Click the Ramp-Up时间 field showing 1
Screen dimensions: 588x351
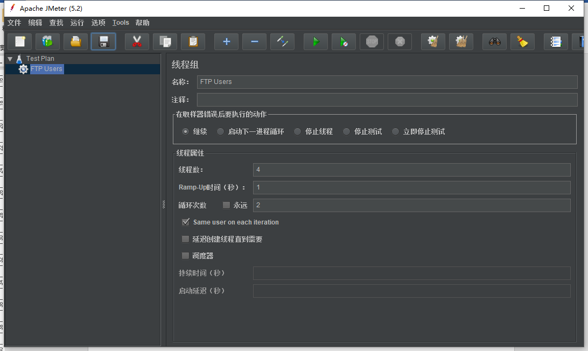coord(412,187)
